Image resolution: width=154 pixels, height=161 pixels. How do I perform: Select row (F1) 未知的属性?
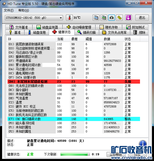(74, 127)
